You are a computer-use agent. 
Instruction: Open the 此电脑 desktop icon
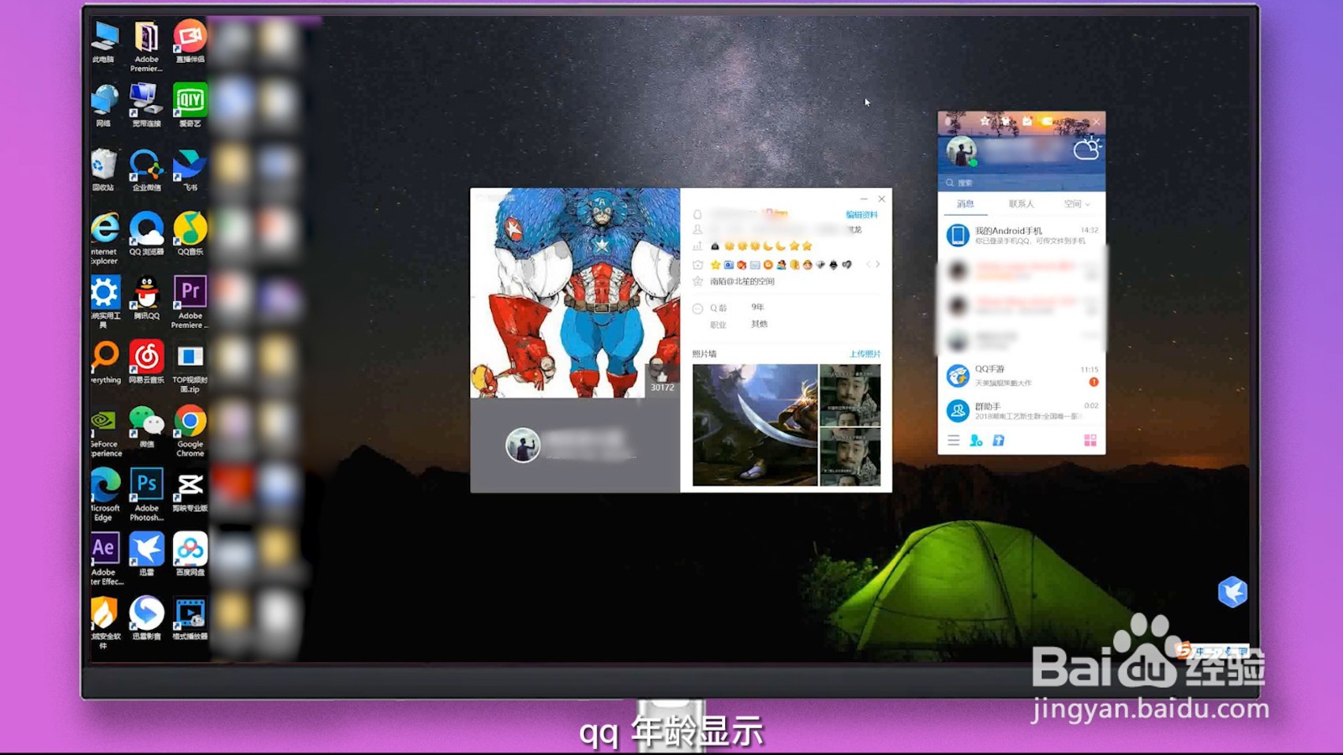[104, 42]
